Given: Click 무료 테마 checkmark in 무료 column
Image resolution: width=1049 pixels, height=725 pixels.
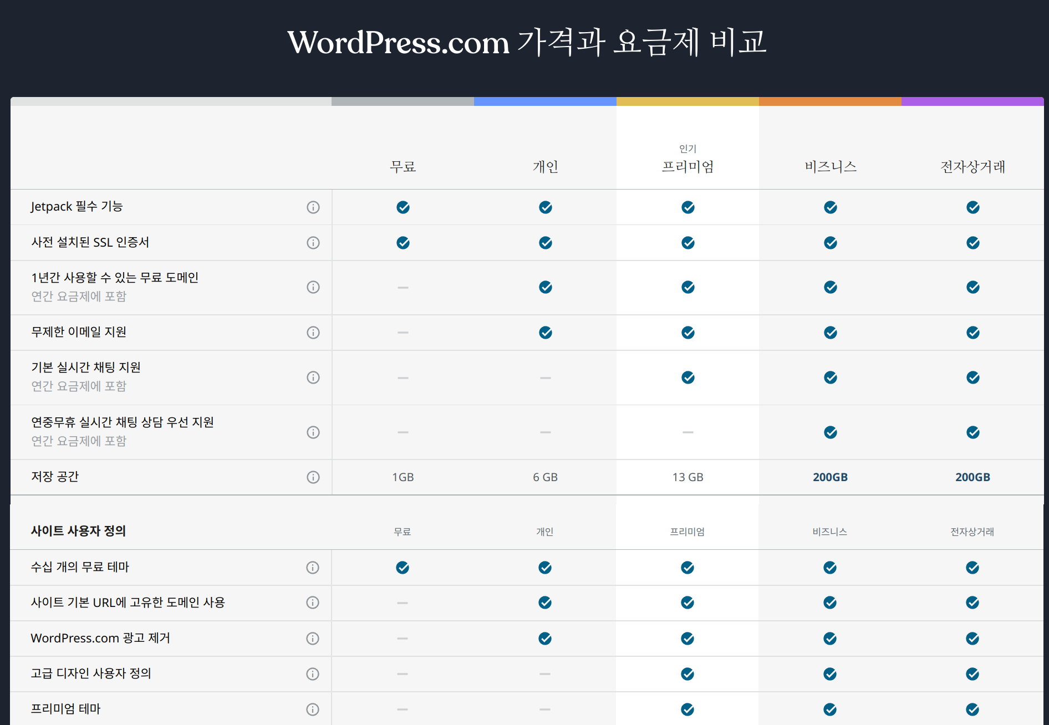Looking at the screenshot, I should point(403,568).
